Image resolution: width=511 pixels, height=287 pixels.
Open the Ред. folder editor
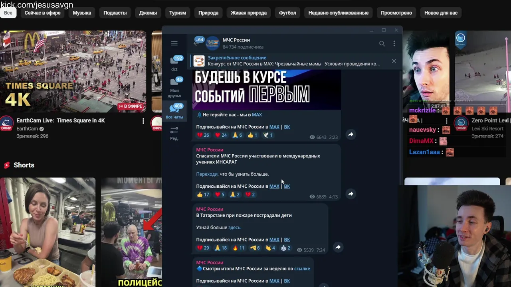tap(174, 133)
